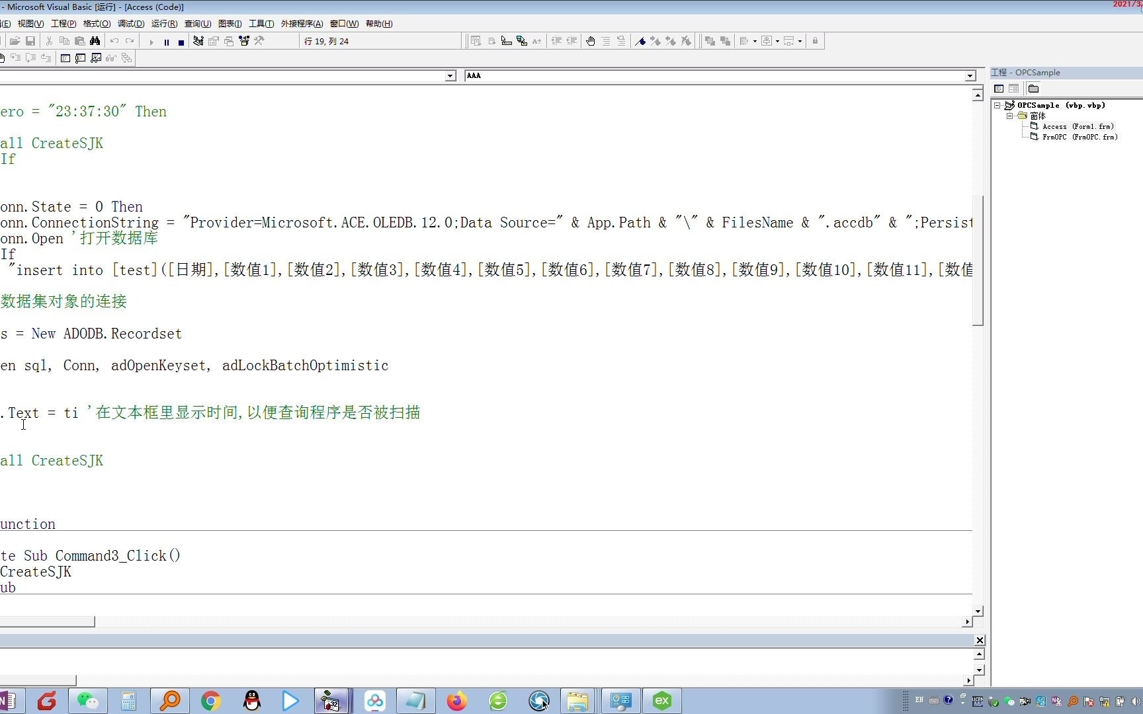Click the Previous Bookmark icon
Screen dimensions: 1143x714
pos(671,41)
